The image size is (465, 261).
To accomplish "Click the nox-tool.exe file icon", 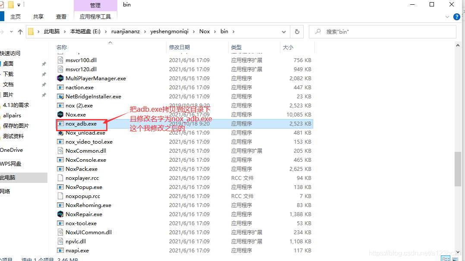I will tap(60, 223).
